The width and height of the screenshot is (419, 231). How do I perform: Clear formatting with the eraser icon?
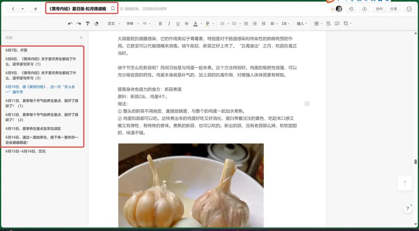click(97, 24)
